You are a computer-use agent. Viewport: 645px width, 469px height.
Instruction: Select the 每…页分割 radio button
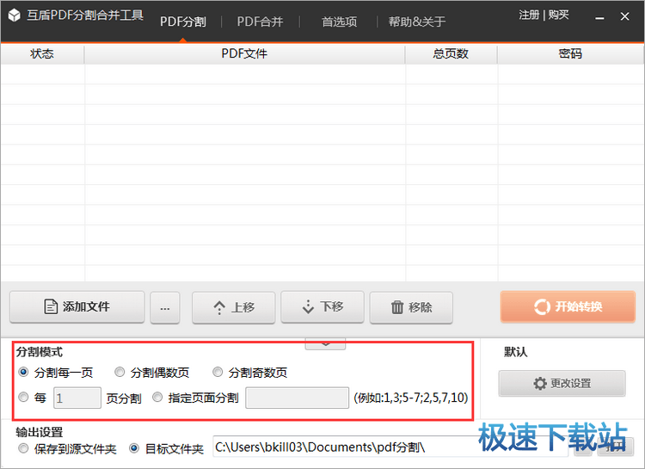(x=23, y=398)
